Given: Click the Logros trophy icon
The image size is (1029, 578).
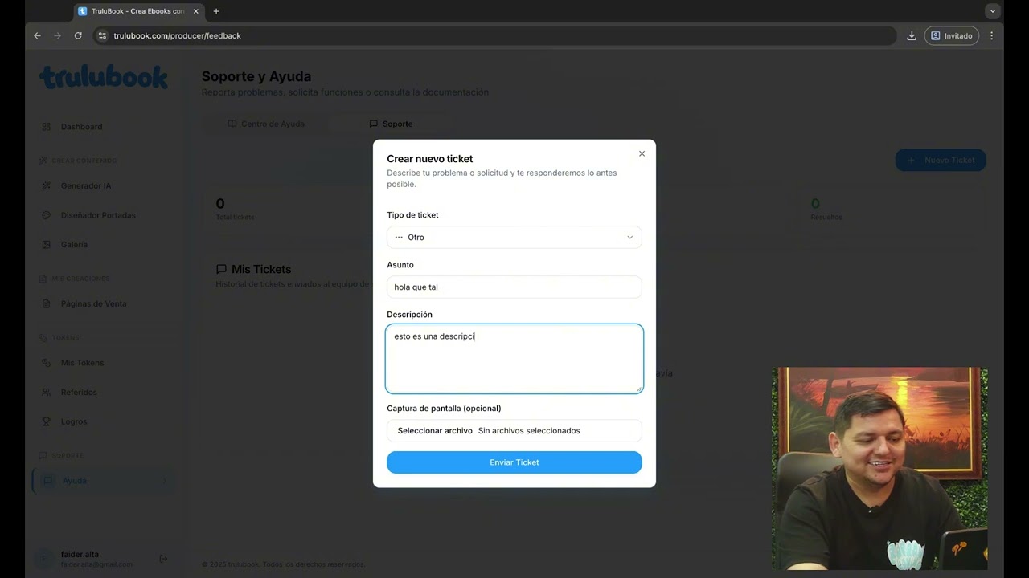Looking at the screenshot, I should point(46,421).
